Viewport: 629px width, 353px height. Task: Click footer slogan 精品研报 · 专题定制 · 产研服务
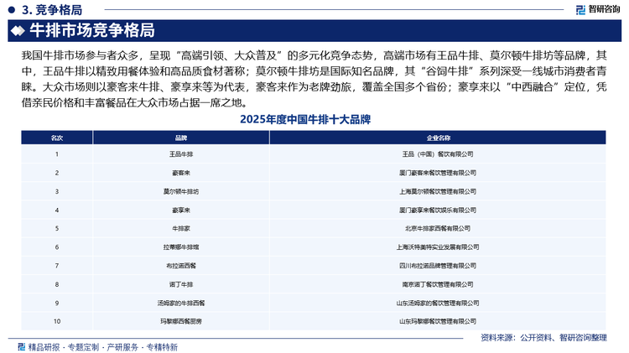(83, 347)
